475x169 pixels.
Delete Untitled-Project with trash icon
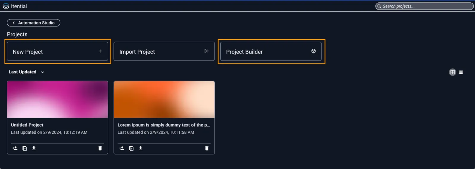[x=100, y=148]
